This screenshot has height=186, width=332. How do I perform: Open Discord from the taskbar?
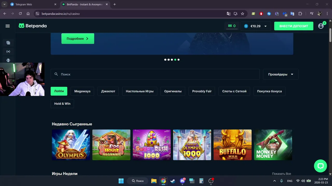click(x=183, y=181)
